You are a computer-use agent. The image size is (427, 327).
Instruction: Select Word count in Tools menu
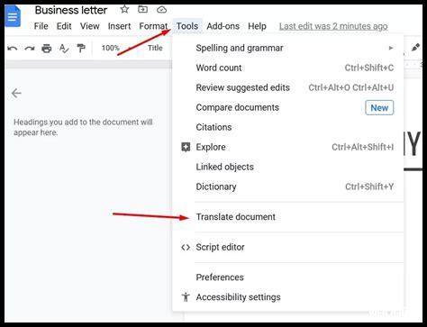pos(288,68)
